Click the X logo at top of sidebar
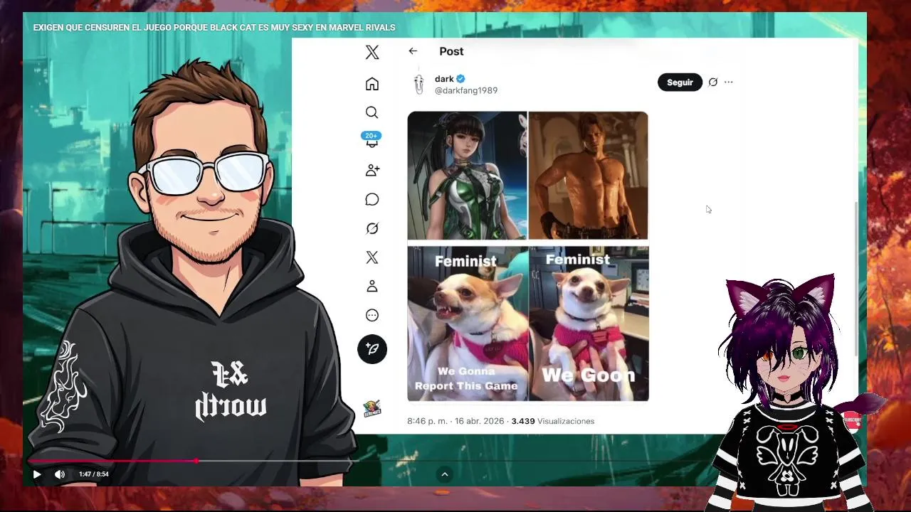911x512 pixels. [x=372, y=52]
